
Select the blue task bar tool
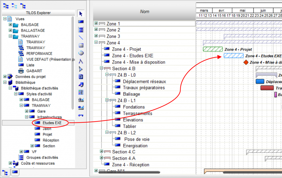point(81,22)
